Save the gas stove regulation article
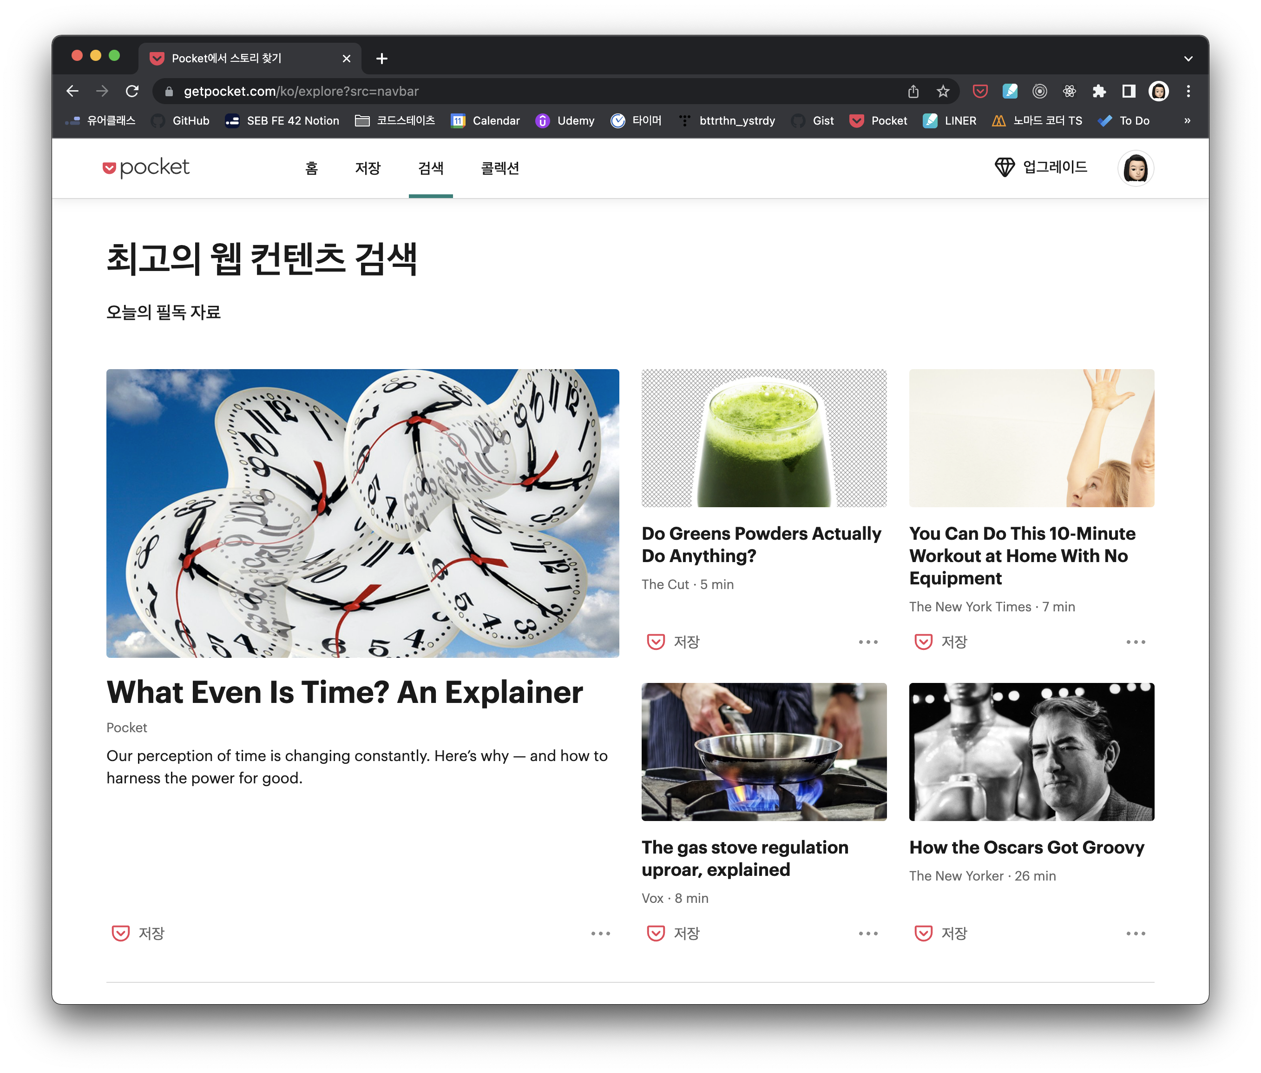This screenshot has width=1261, height=1073. tap(673, 933)
